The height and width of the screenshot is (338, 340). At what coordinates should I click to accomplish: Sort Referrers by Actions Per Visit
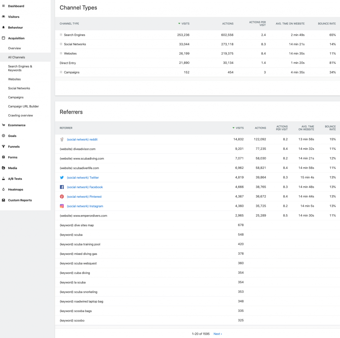[282, 128]
